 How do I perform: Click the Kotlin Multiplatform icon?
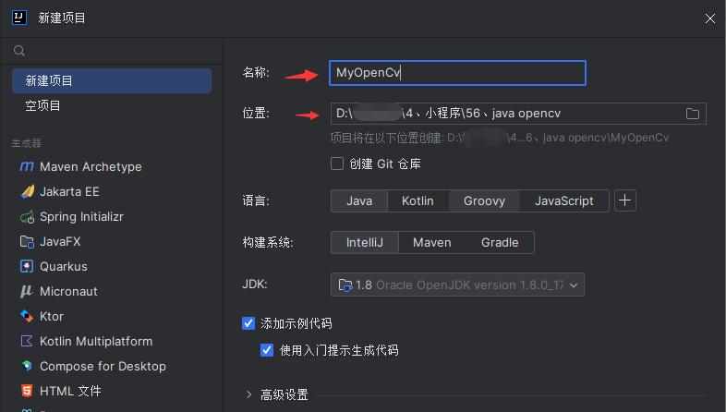pyautogui.click(x=27, y=341)
